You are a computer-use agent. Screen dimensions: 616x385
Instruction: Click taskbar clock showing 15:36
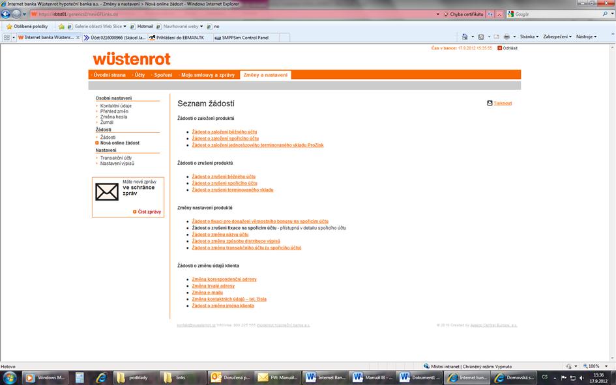point(598,378)
